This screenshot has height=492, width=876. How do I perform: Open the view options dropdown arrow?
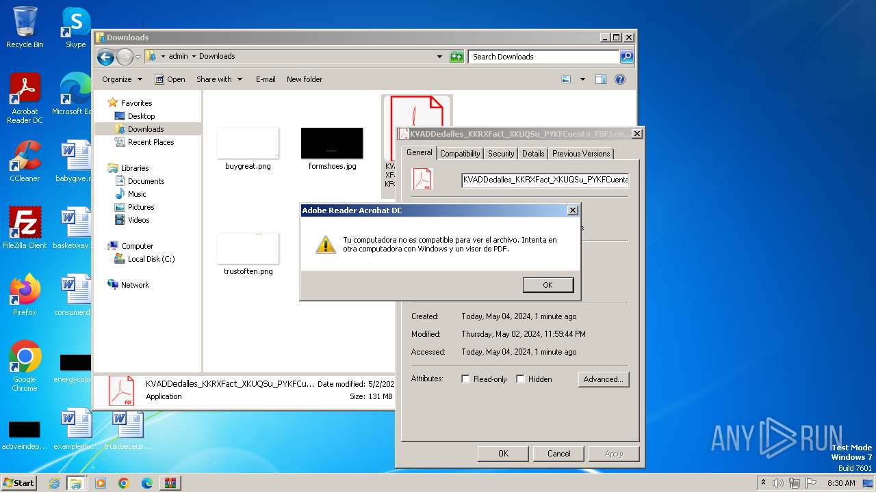pos(582,79)
